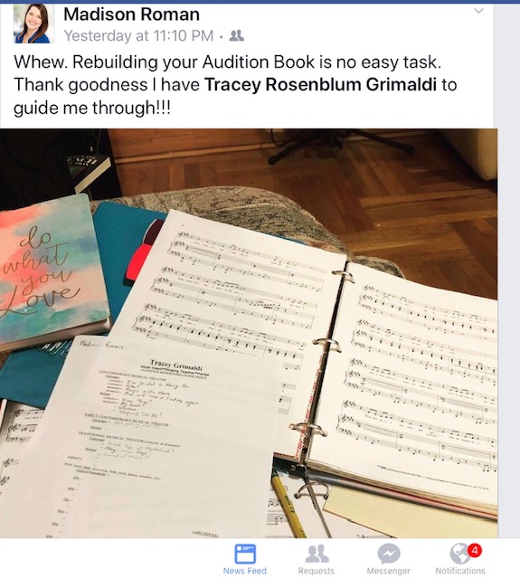The height and width of the screenshot is (579, 520).
Task: Expand the post options chevron
Action: tap(478, 11)
